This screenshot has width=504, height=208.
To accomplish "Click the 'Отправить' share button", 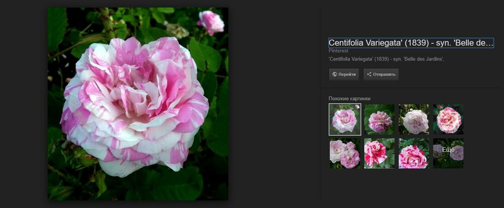I will 381,74.
